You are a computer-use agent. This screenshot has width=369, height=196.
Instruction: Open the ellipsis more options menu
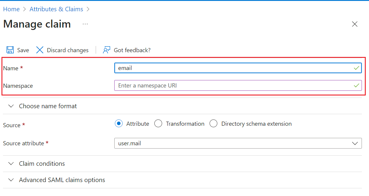85,24
